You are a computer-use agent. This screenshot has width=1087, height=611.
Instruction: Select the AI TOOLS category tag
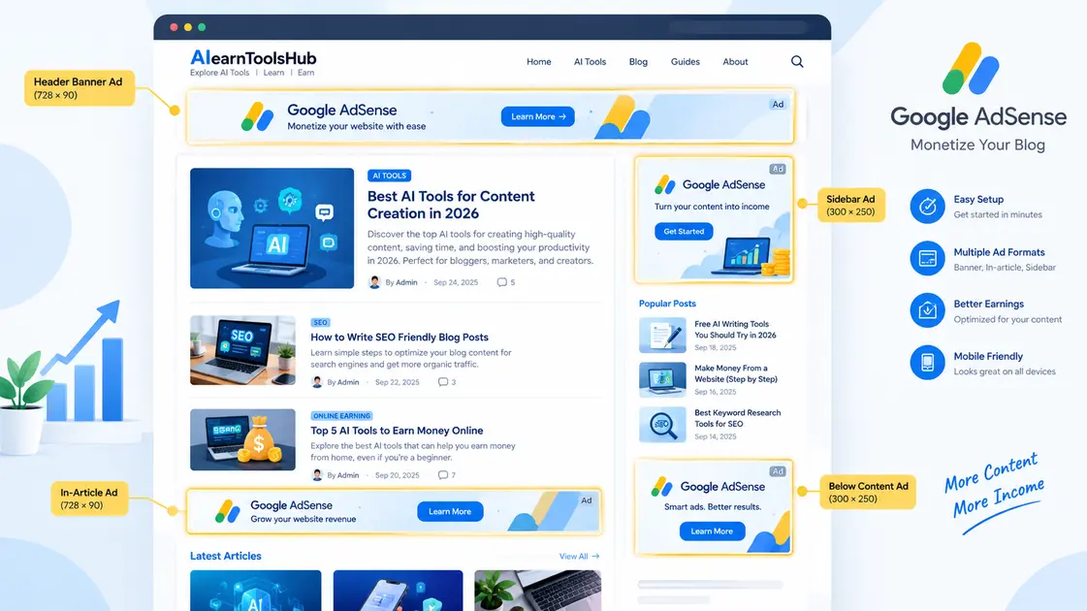[x=389, y=176]
